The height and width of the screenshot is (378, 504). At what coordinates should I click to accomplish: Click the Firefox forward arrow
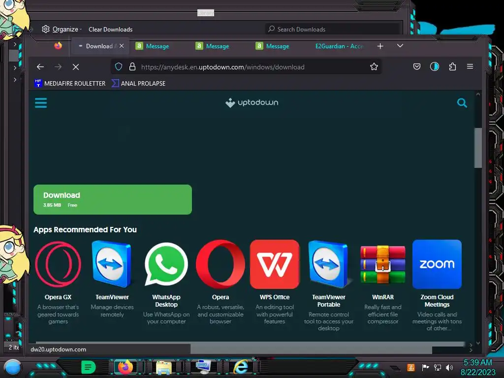point(58,67)
